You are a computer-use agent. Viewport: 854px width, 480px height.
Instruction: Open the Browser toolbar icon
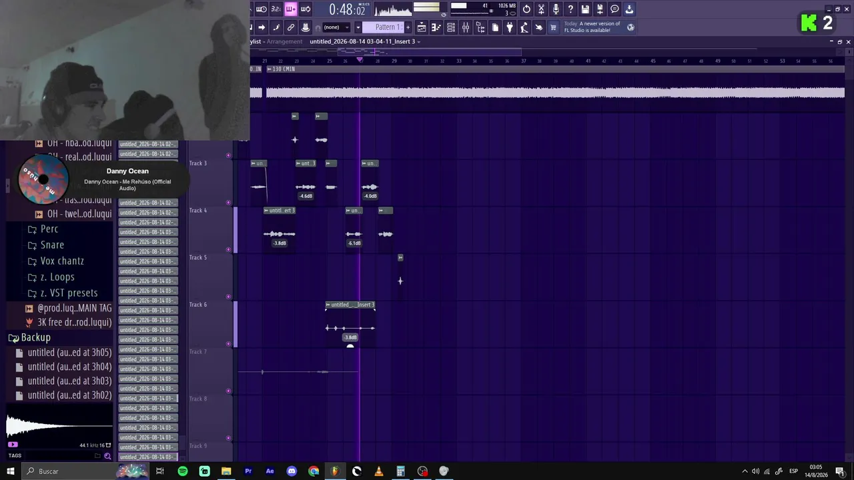click(x=480, y=27)
